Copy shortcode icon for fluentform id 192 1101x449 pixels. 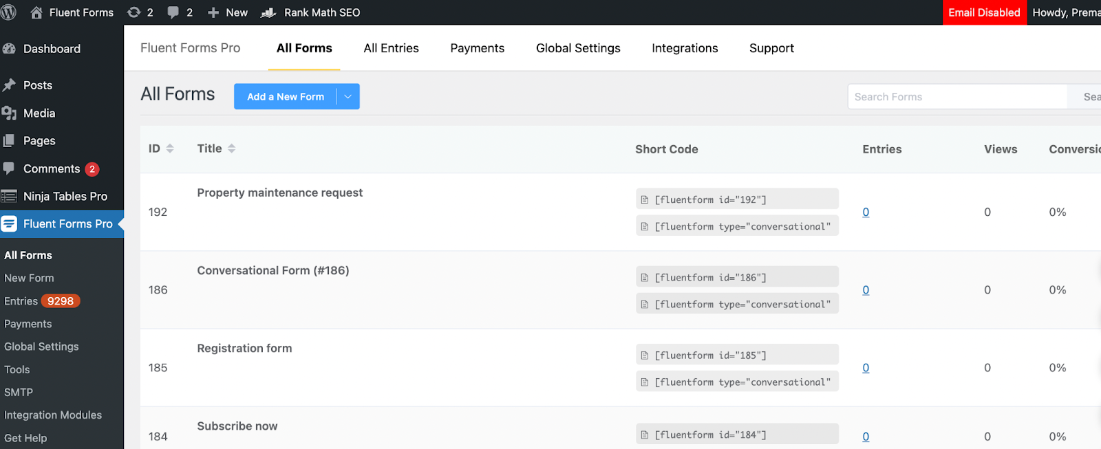point(645,200)
